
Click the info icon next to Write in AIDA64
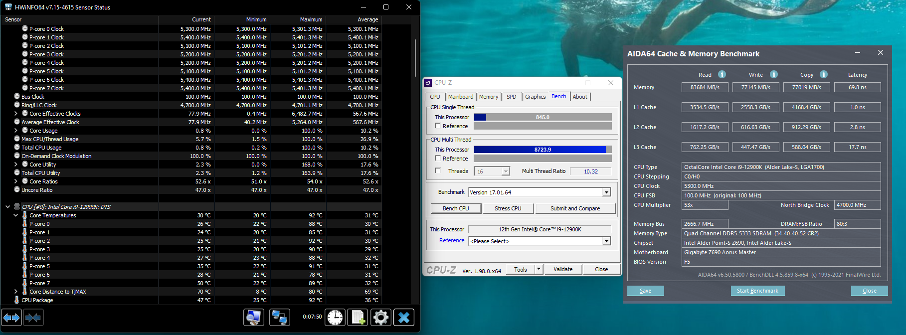pyautogui.click(x=773, y=74)
